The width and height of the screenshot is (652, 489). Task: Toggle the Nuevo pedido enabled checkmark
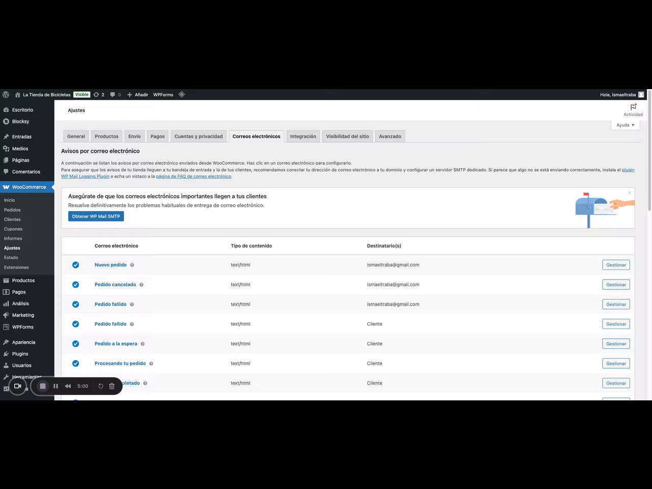coord(75,265)
